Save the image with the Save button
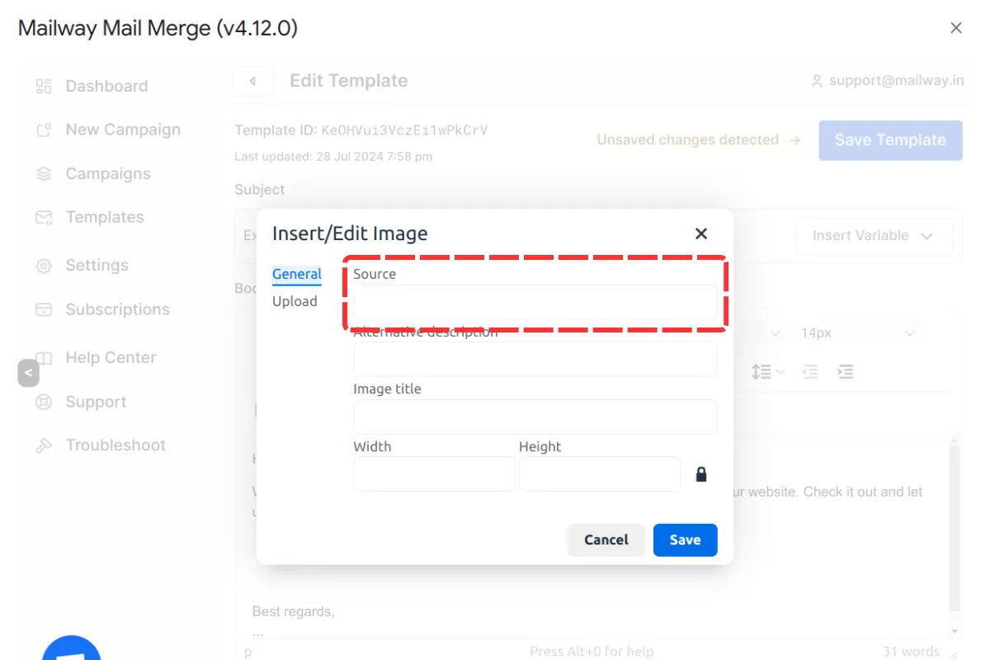 [x=685, y=540]
